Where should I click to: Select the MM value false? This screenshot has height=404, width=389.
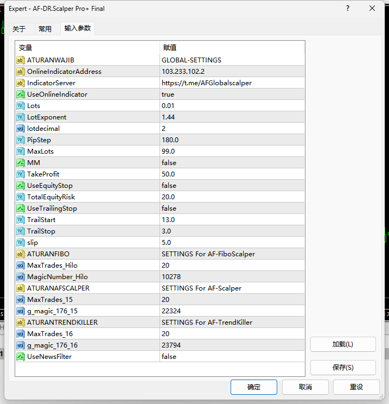tap(169, 163)
